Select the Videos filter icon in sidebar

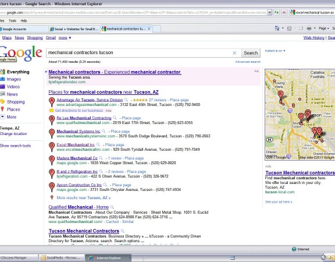tap(2, 86)
